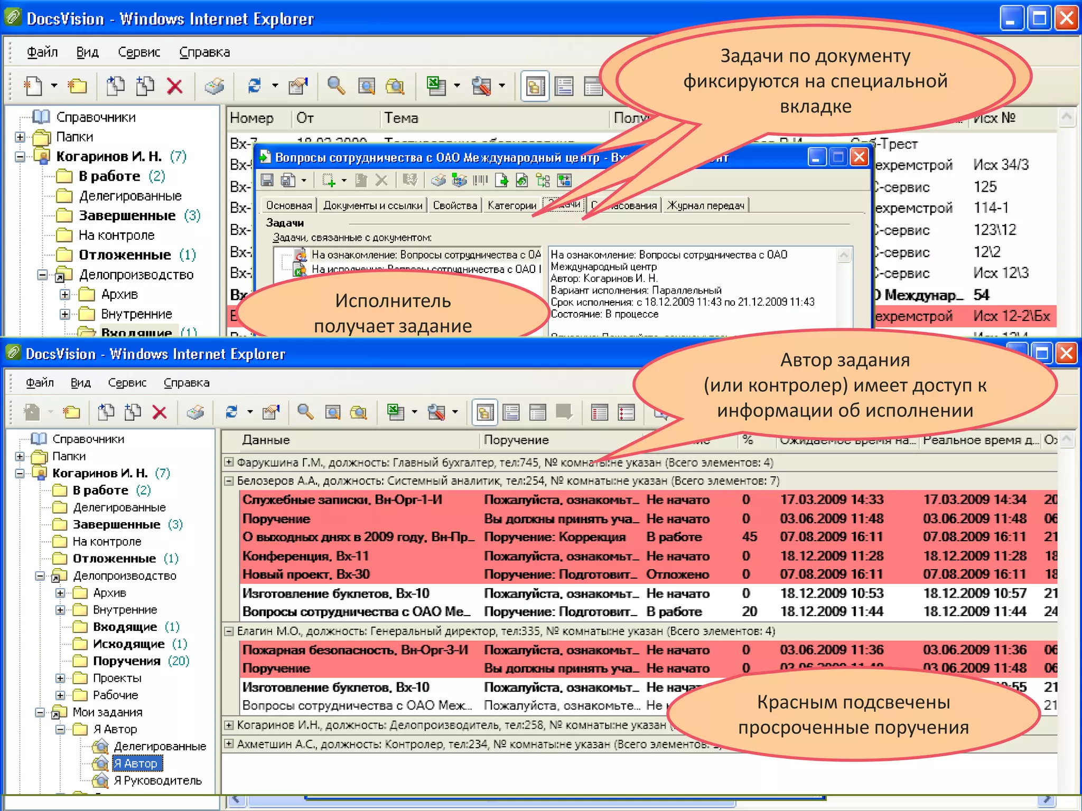This screenshot has height=811, width=1082.
Task: Toggle the navigation pane button in the upper toolbar
Action: pos(535,86)
